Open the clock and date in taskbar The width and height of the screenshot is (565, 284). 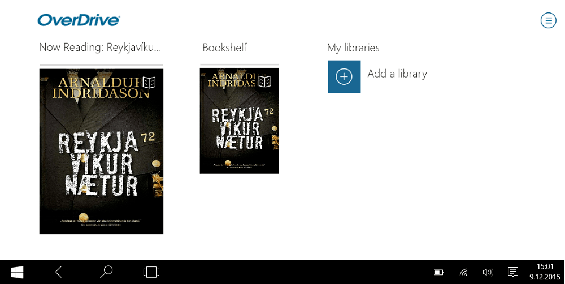tap(545, 272)
